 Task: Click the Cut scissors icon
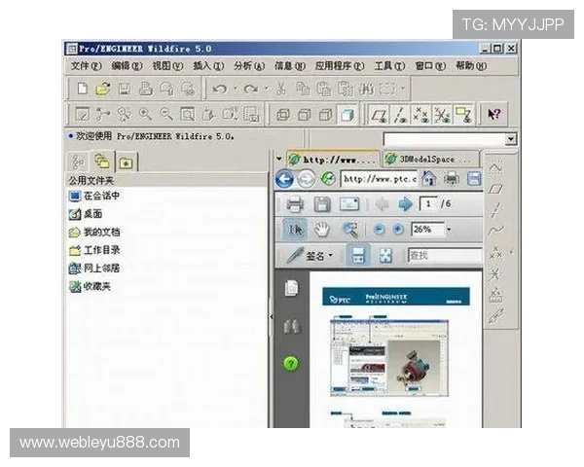[x=281, y=89]
